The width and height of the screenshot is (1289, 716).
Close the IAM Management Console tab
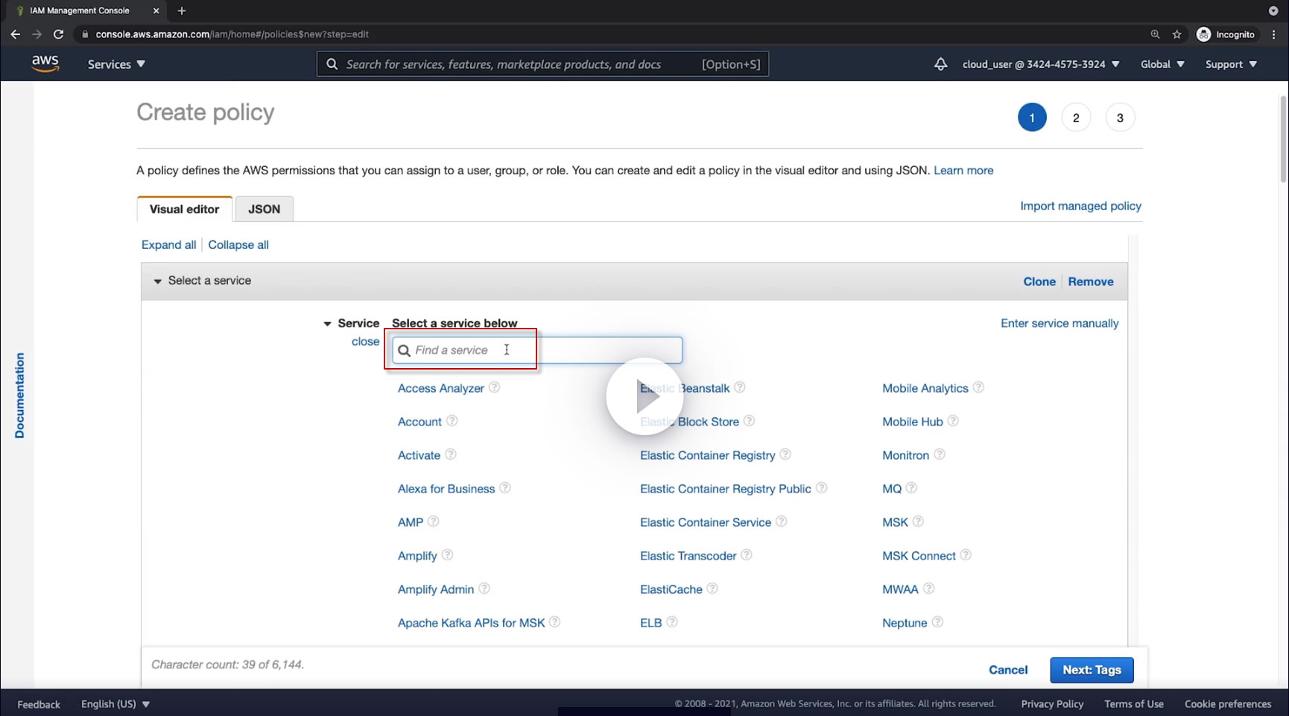click(x=156, y=10)
